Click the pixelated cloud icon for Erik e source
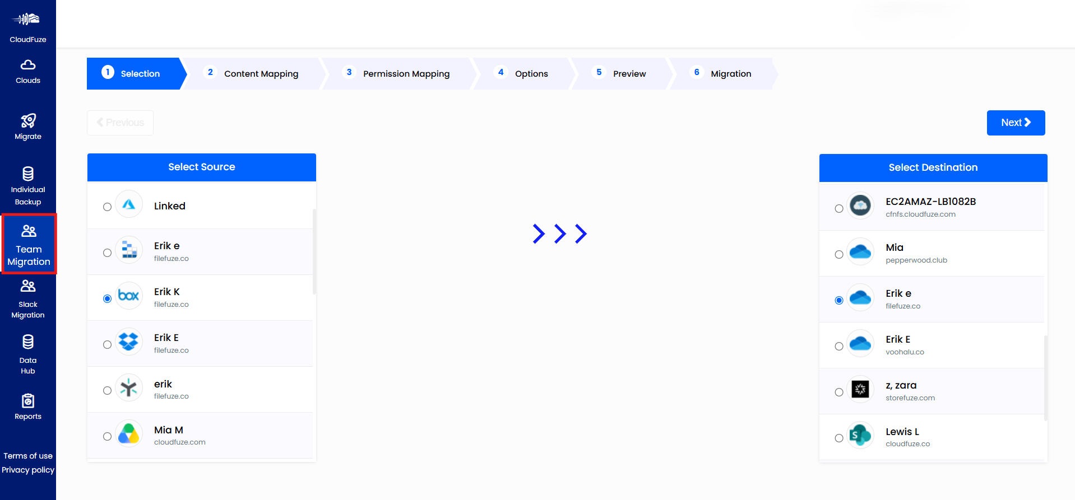This screenshot has width=1075, height=500. 129,250
